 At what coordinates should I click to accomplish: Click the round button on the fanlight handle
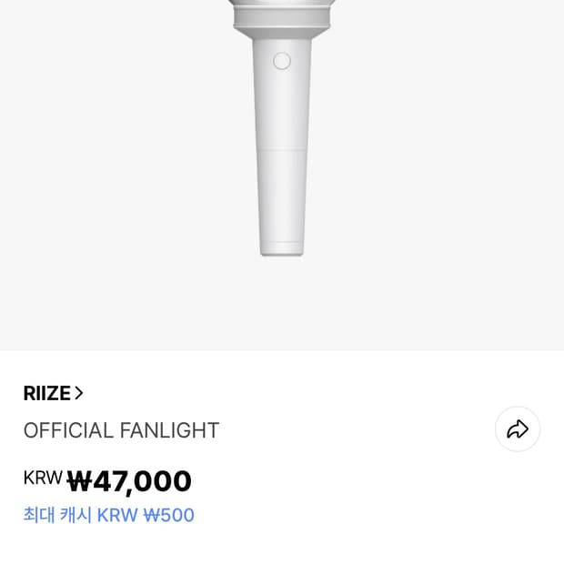[x=282, y=61]
